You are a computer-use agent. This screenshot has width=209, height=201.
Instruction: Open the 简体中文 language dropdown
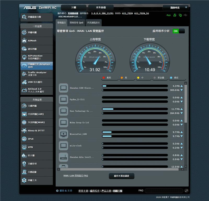tap(175, 8)
